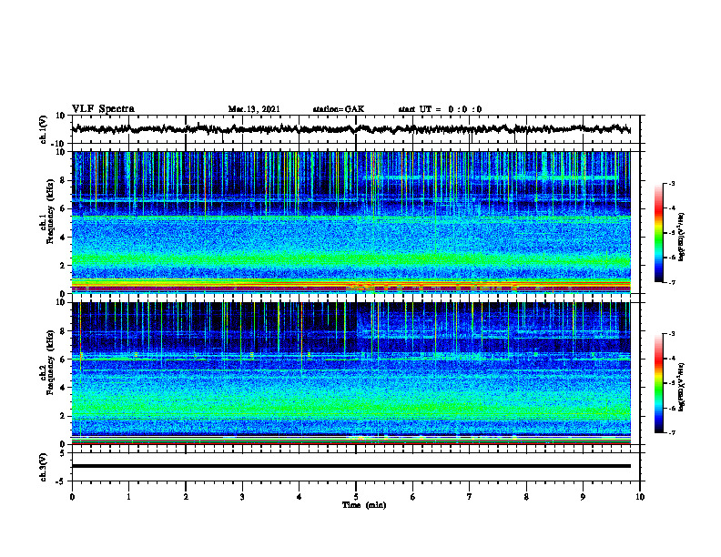This screenshot has height=557, width=721.
Task: Click time-axis tick label '5'
Action: (x=356, y=497)
